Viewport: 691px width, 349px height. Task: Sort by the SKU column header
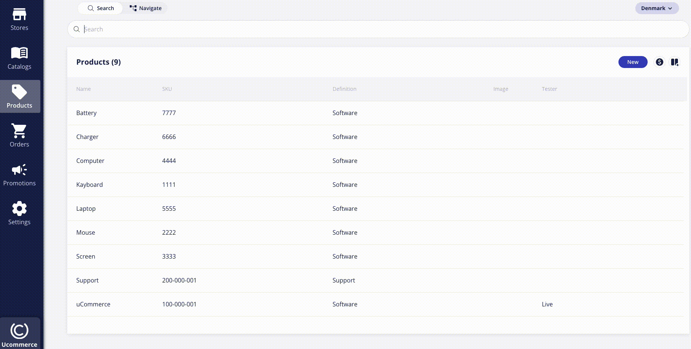point(167,89)
